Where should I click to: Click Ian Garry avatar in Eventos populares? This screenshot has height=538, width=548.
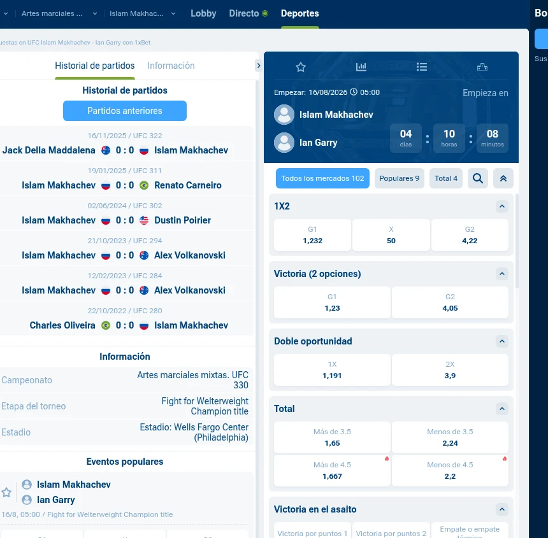27,500
